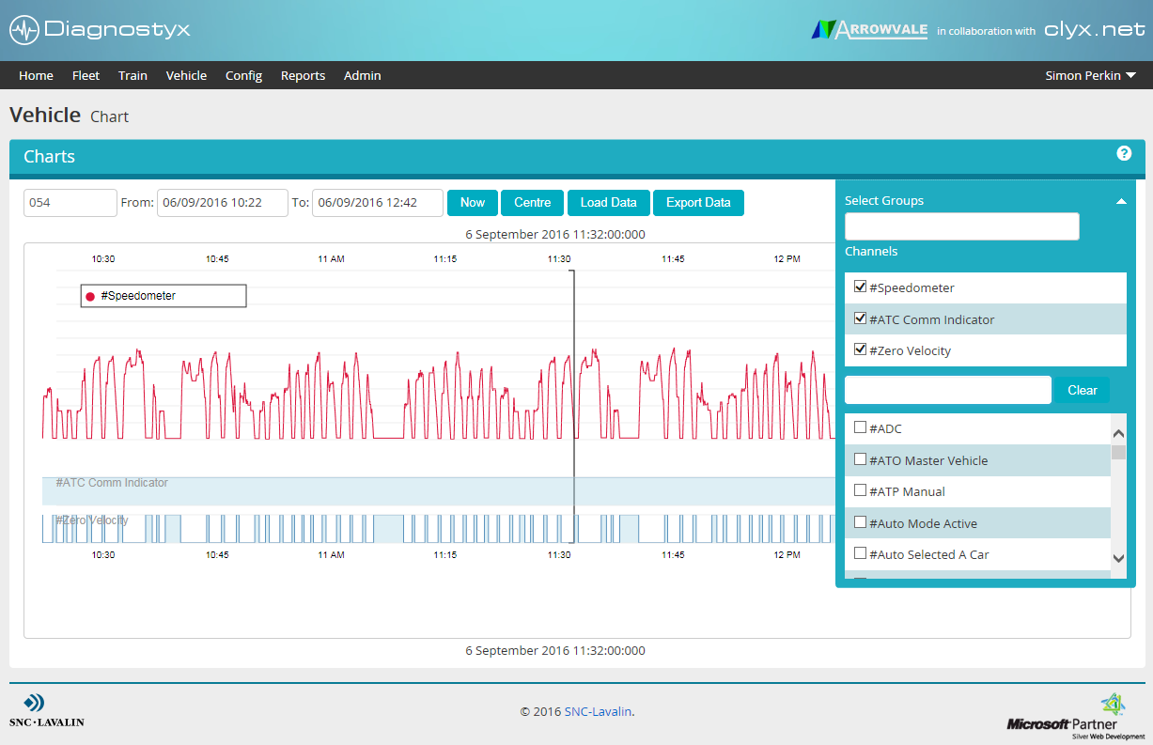Open the Config menu
The image size is (1153, 745).
coord(243,75)
